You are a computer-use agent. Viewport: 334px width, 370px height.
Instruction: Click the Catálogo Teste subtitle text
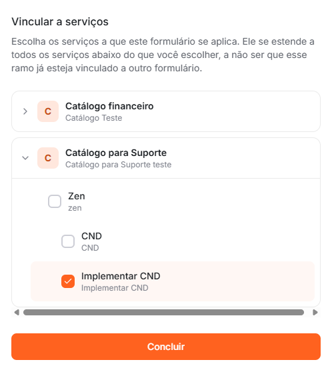click(x=94, y=118)
